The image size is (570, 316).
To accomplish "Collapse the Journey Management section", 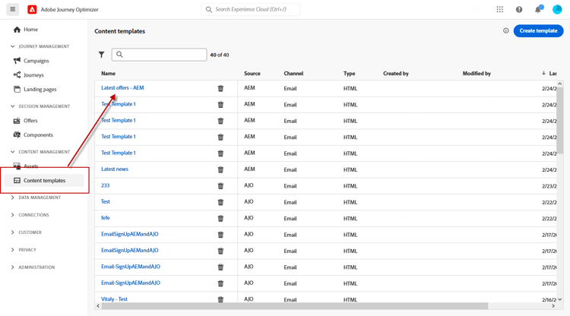I will (x=13, y=46).
